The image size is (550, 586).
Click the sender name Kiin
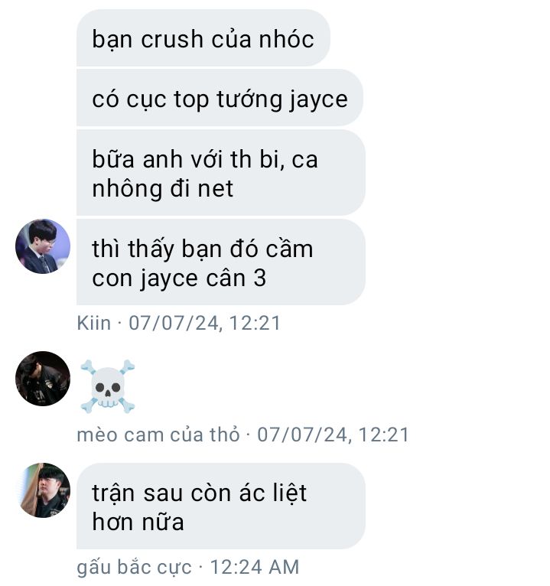click(94, 323)
